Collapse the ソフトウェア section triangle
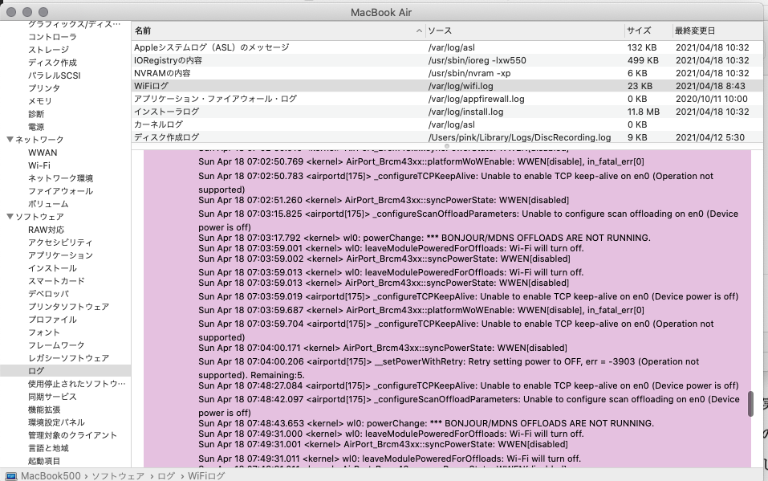The image size is (768, 481). [10, 217]
